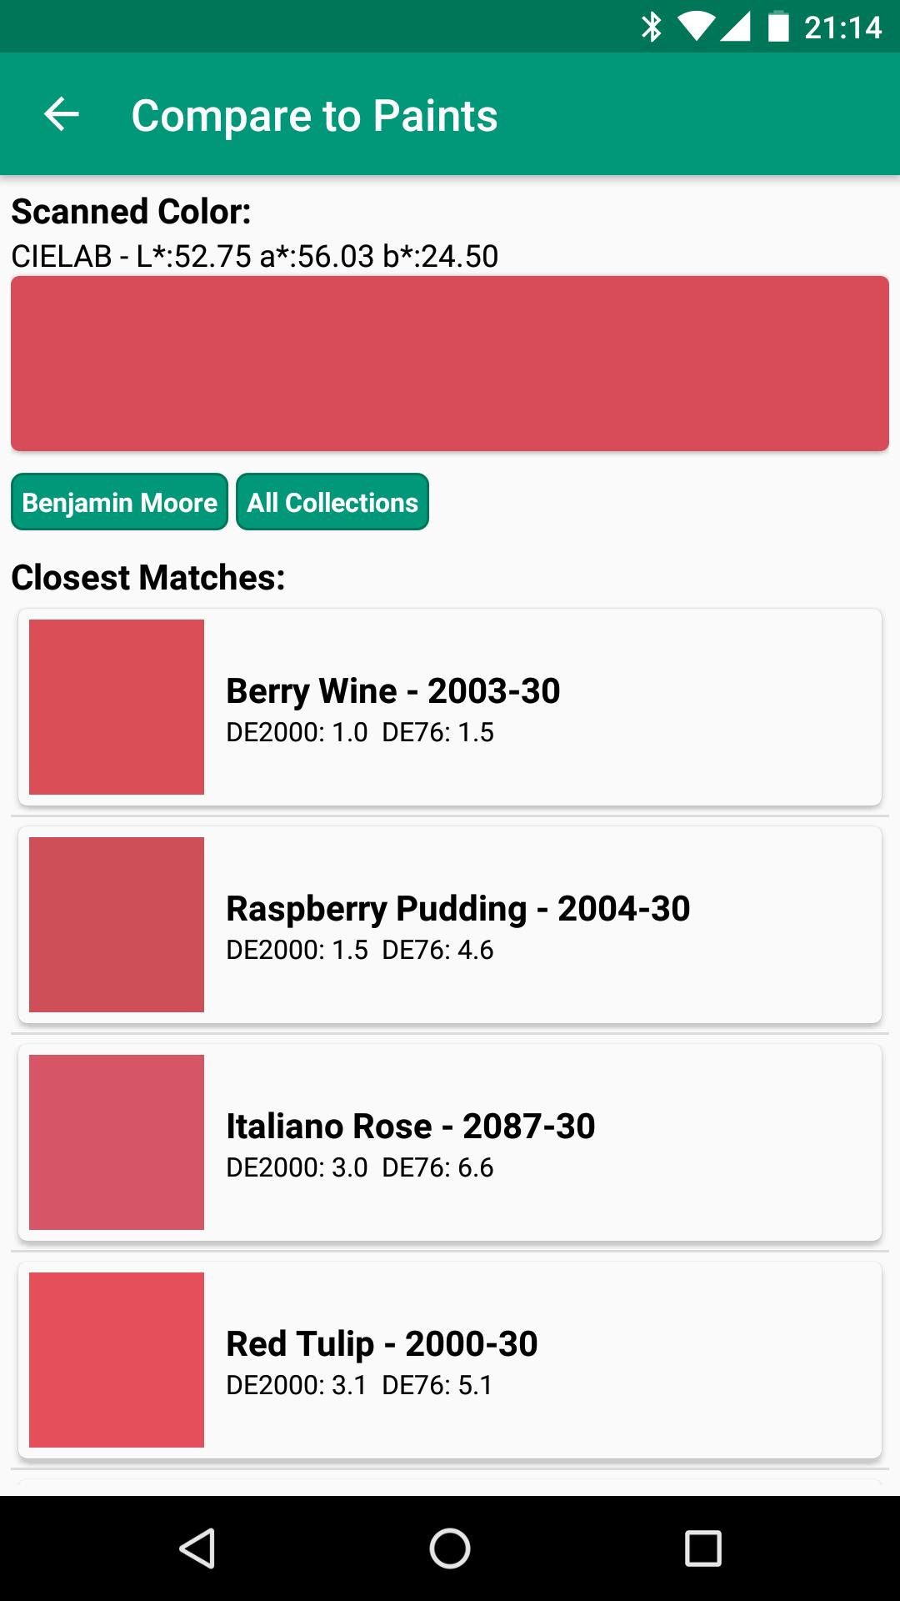Tap the Android Back navigation triangle
This screenshot has height=1601, width=900.
[x=197, y=1548]
